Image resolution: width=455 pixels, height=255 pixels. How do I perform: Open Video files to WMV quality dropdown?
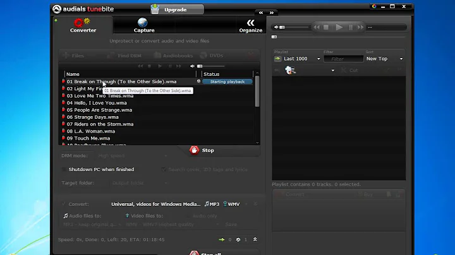[x=173, y=224]
